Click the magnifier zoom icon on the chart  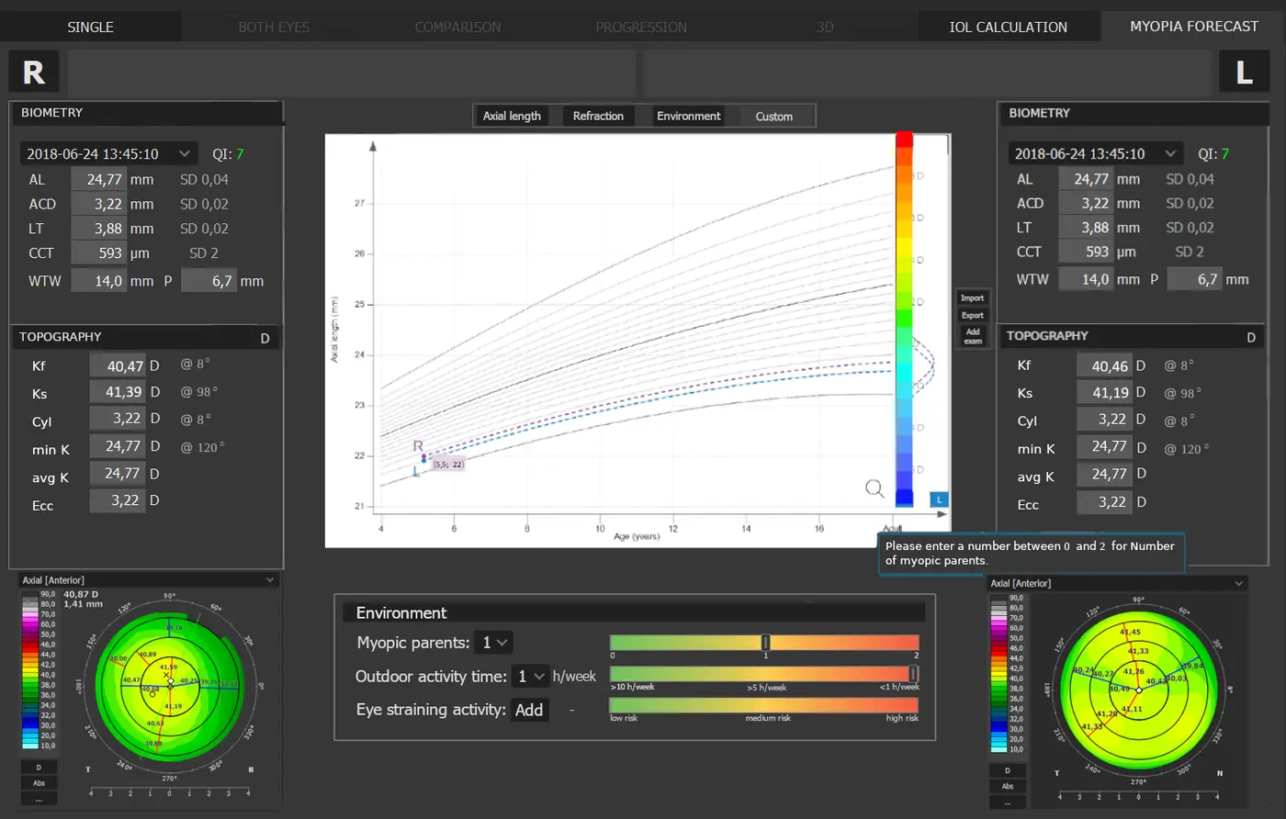(x=874, y=488)
